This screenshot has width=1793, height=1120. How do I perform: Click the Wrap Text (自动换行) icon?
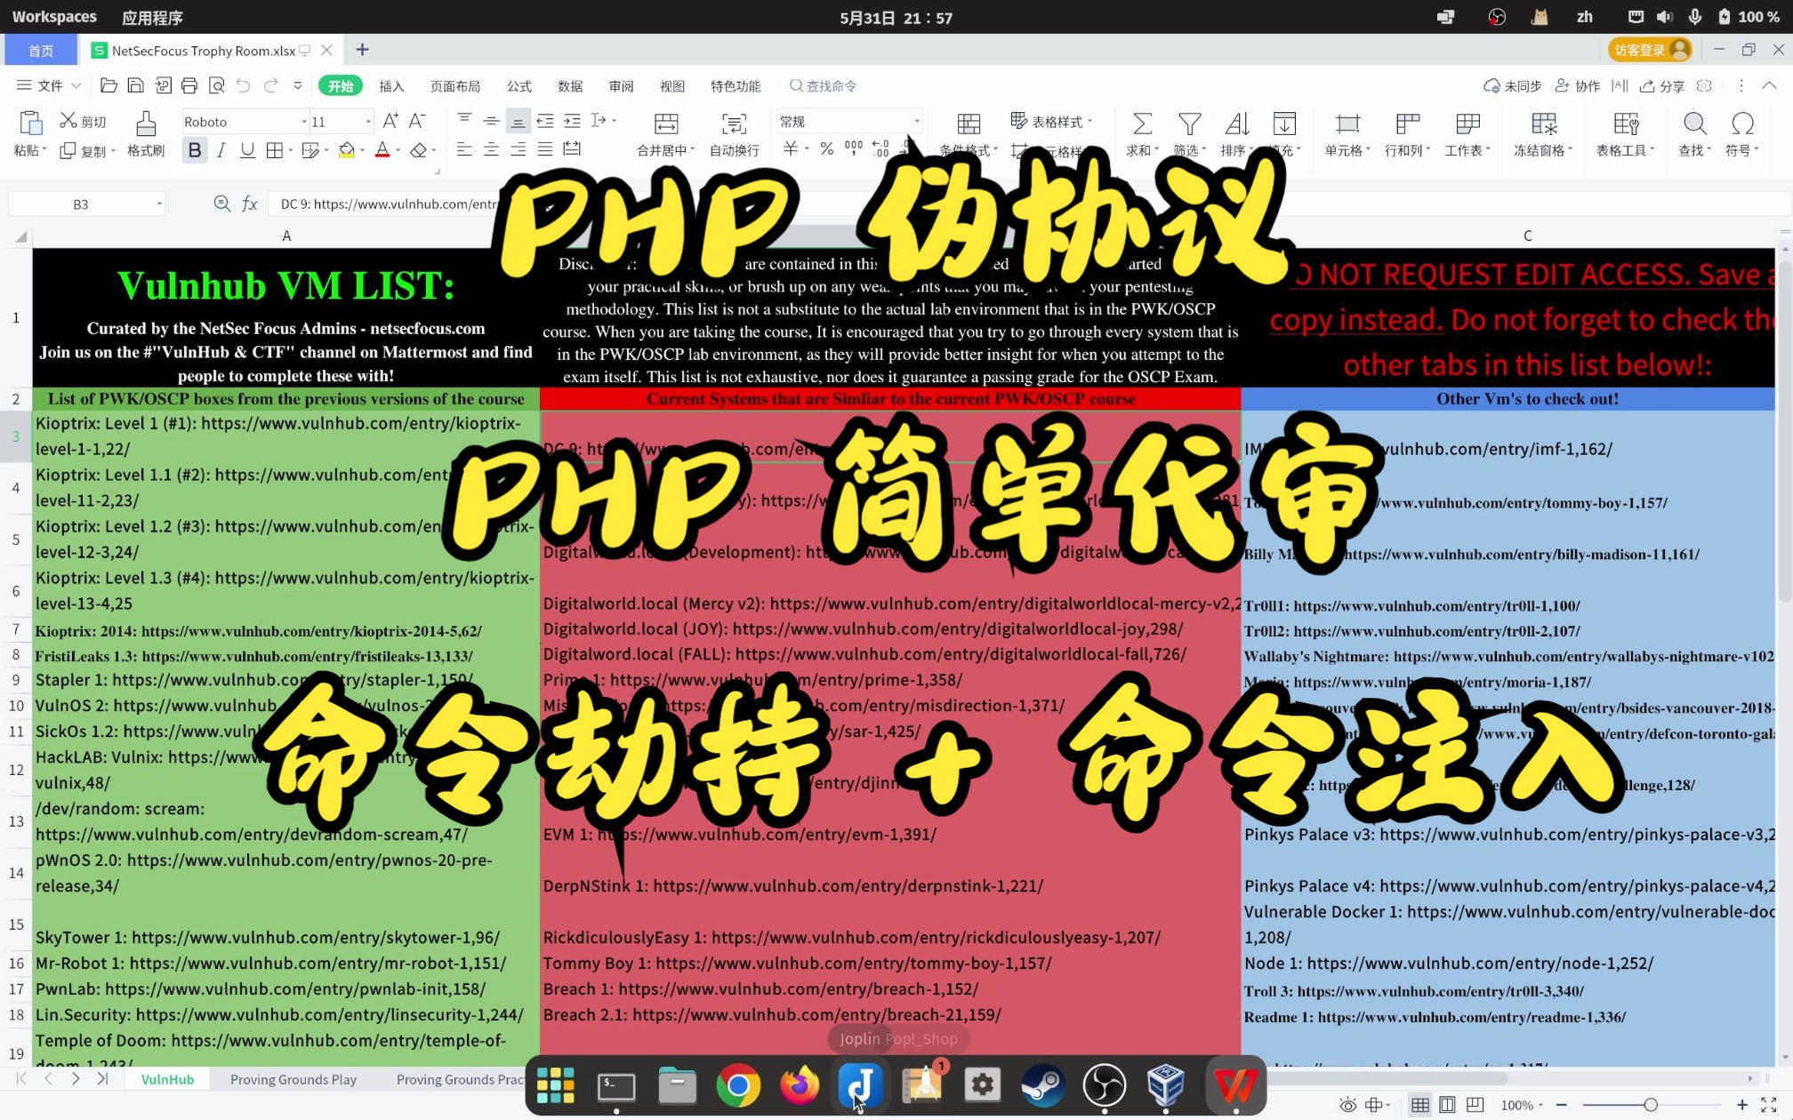click(x=734, y=124)
